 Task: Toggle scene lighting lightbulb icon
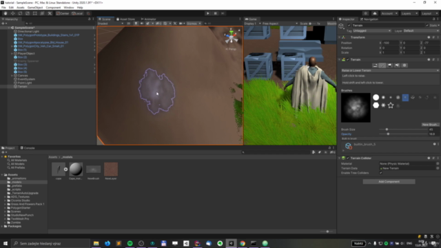coord(136,23)
